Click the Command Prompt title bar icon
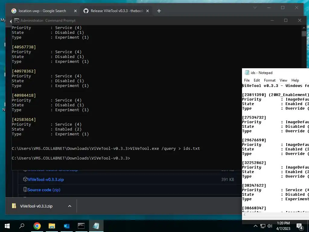 tap(17, 21)
